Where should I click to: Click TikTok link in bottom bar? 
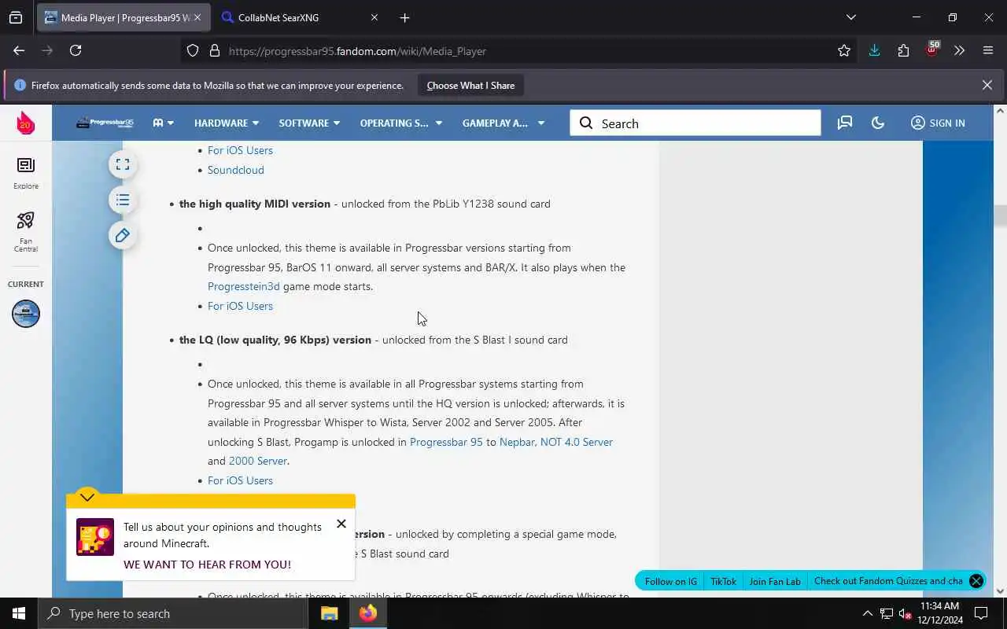pyautogui.click(x=723, y=581)
